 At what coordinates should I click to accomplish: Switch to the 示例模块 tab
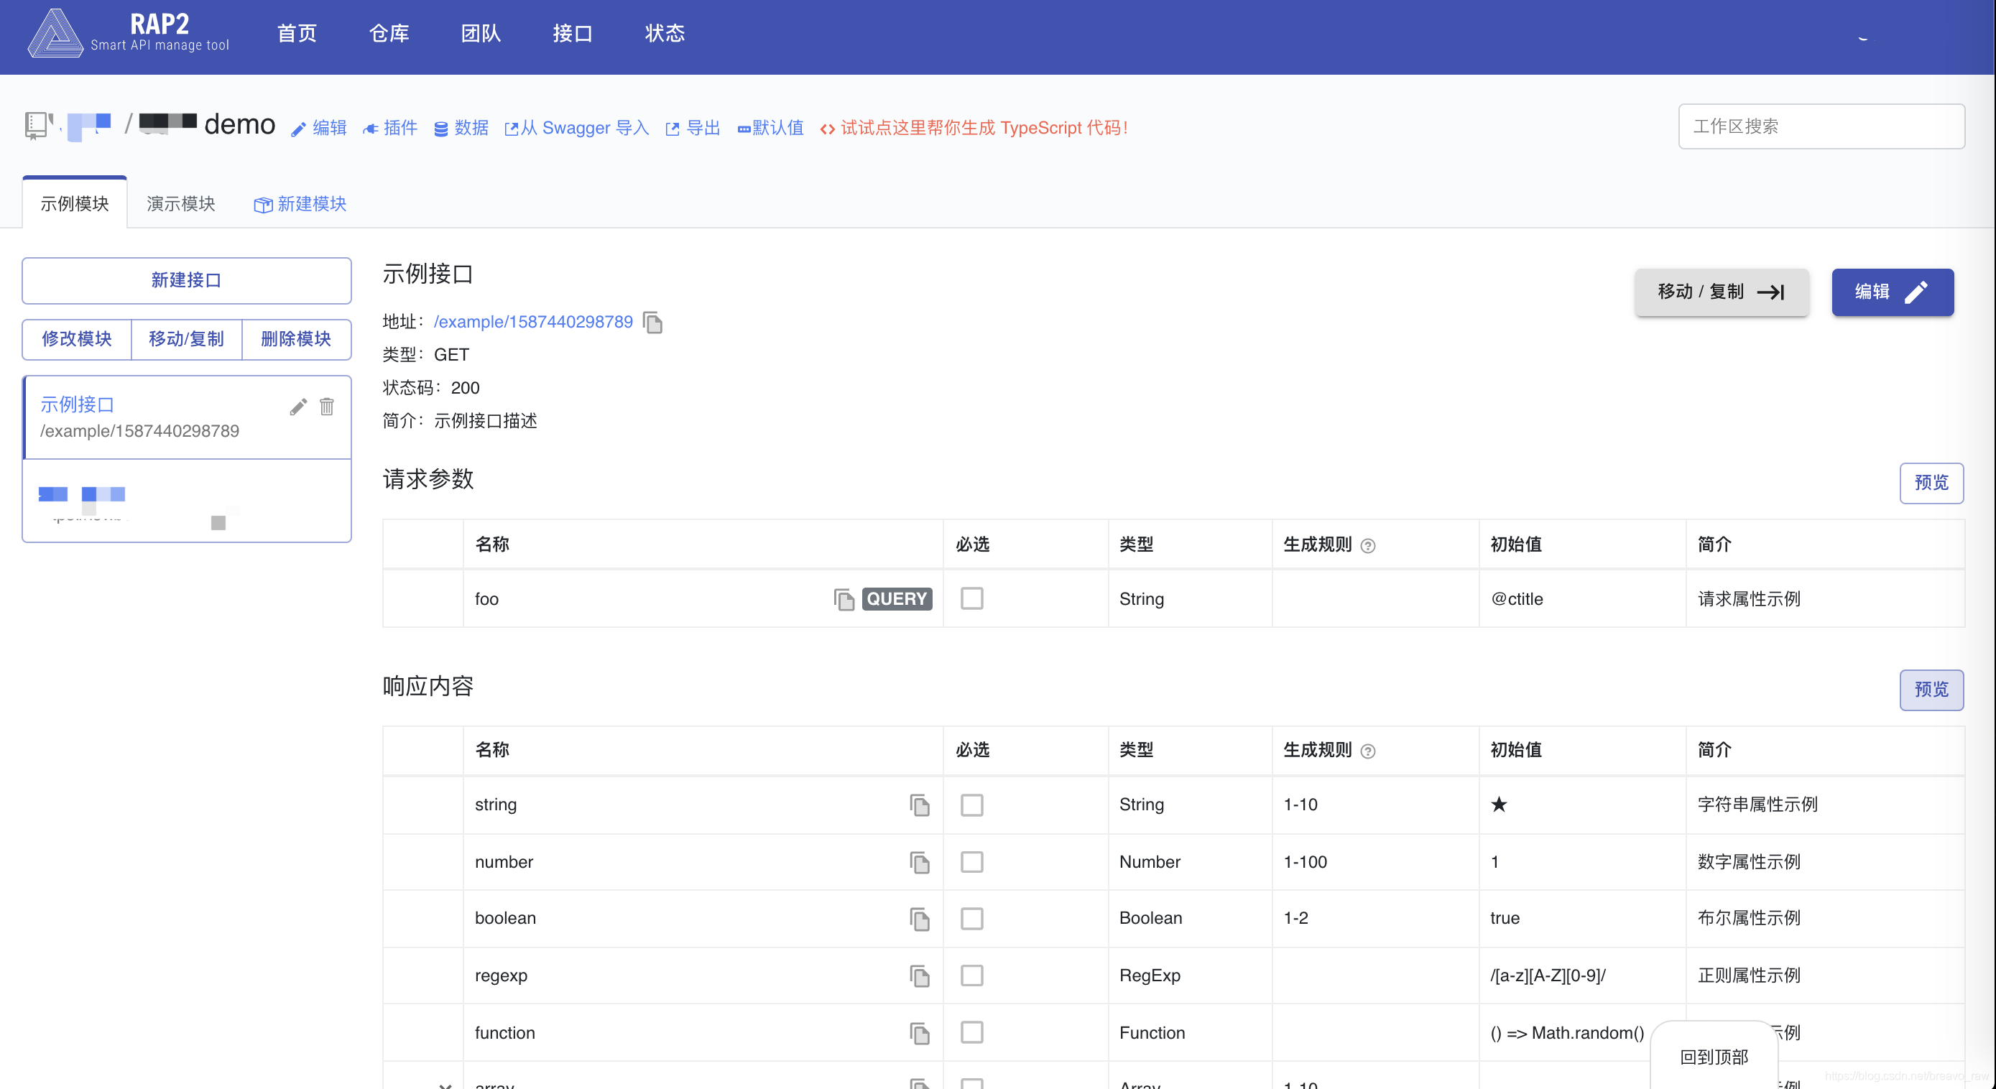pos(75,203)
